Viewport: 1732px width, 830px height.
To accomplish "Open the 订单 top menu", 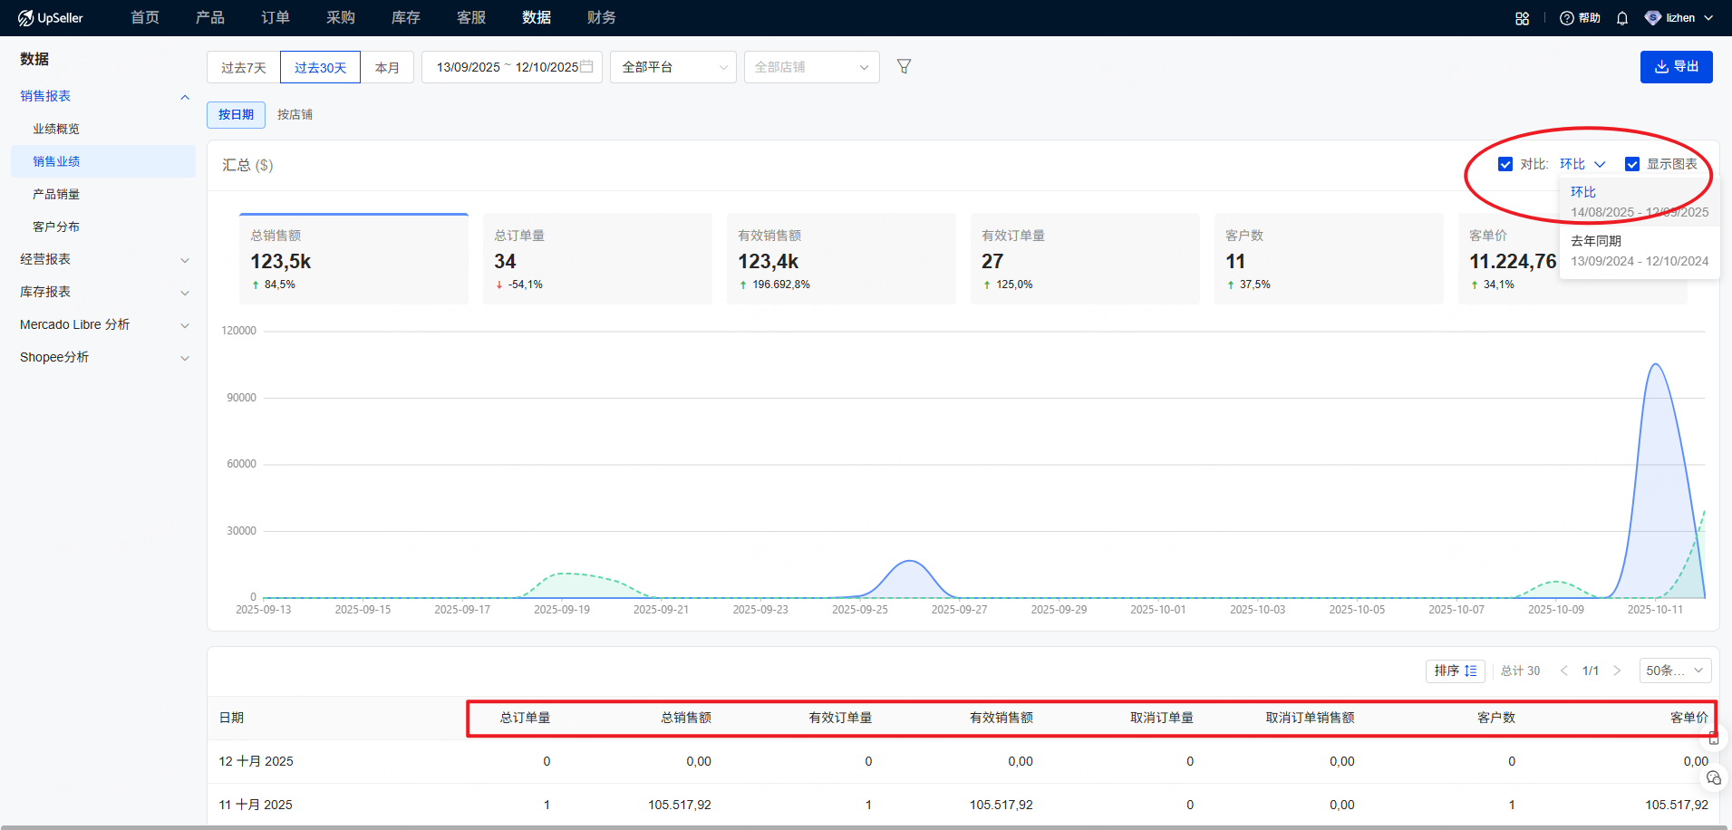I will pos(276,18).
